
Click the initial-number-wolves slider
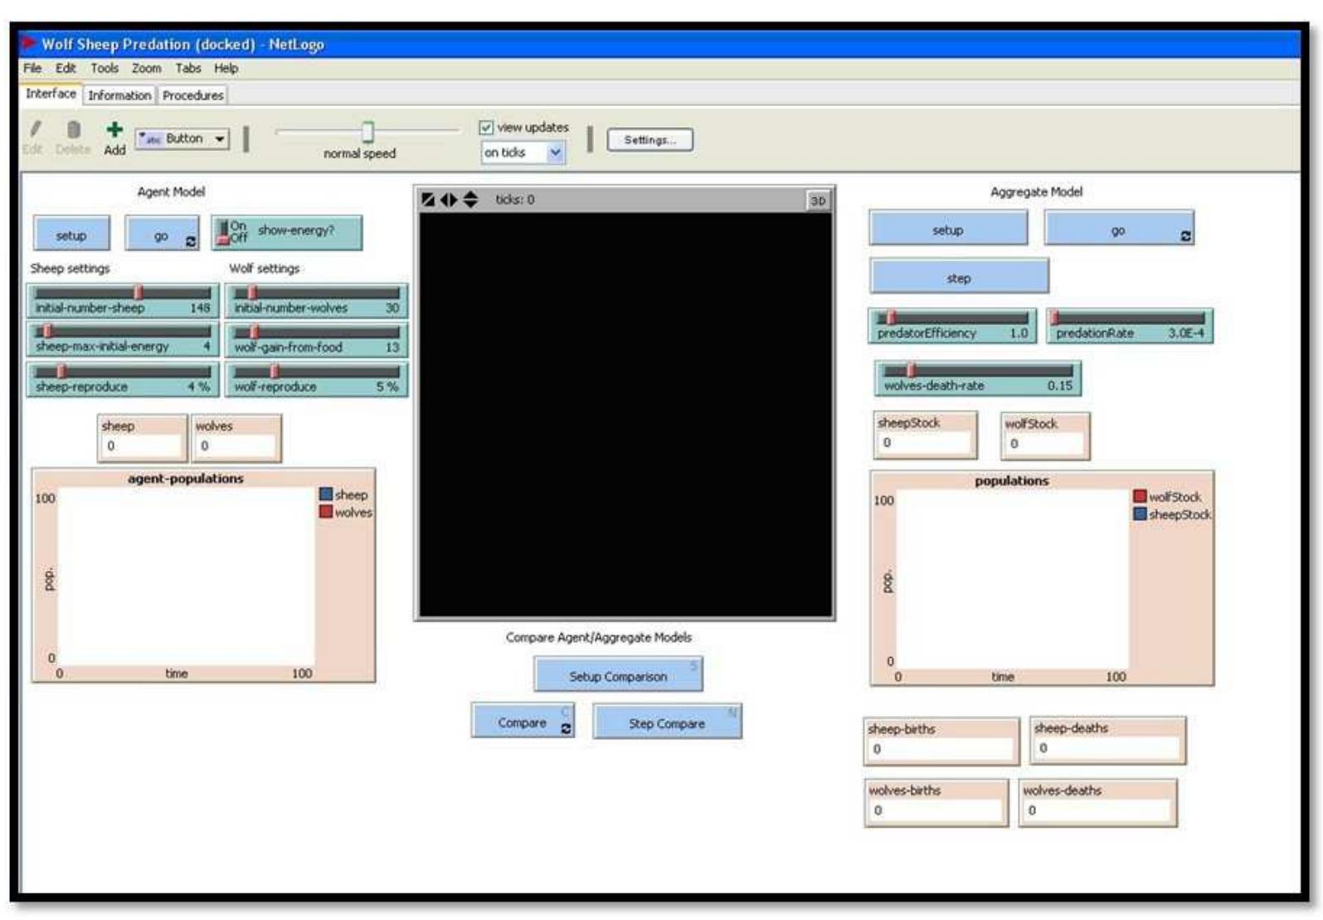(316, 300)
